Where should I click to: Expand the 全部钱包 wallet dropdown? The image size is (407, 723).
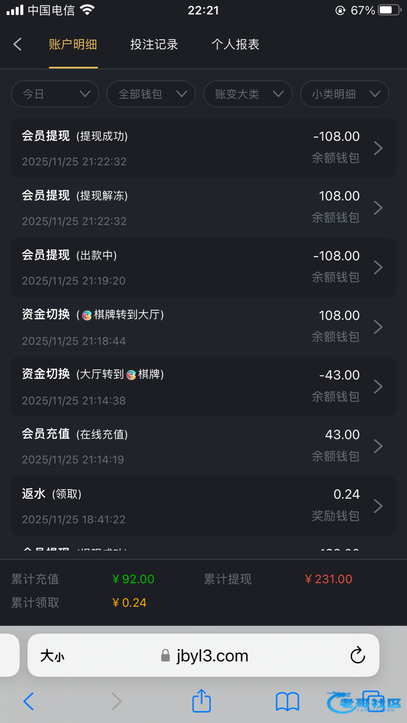(x=151, y=94)
